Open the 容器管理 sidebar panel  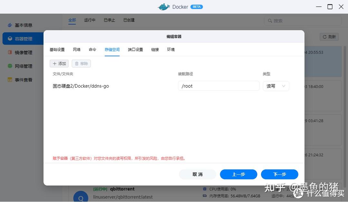pos(24,38)
